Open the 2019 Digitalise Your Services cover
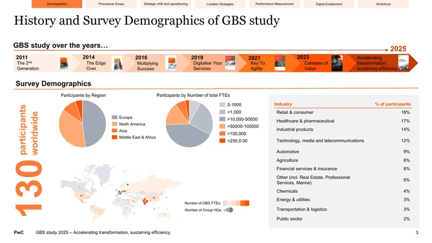Viewport: 432px width, 243px height. tap(230, 63)
